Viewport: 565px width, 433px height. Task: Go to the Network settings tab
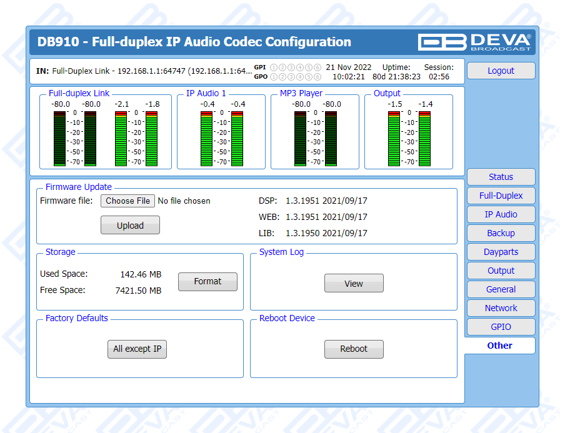point(501,308)
